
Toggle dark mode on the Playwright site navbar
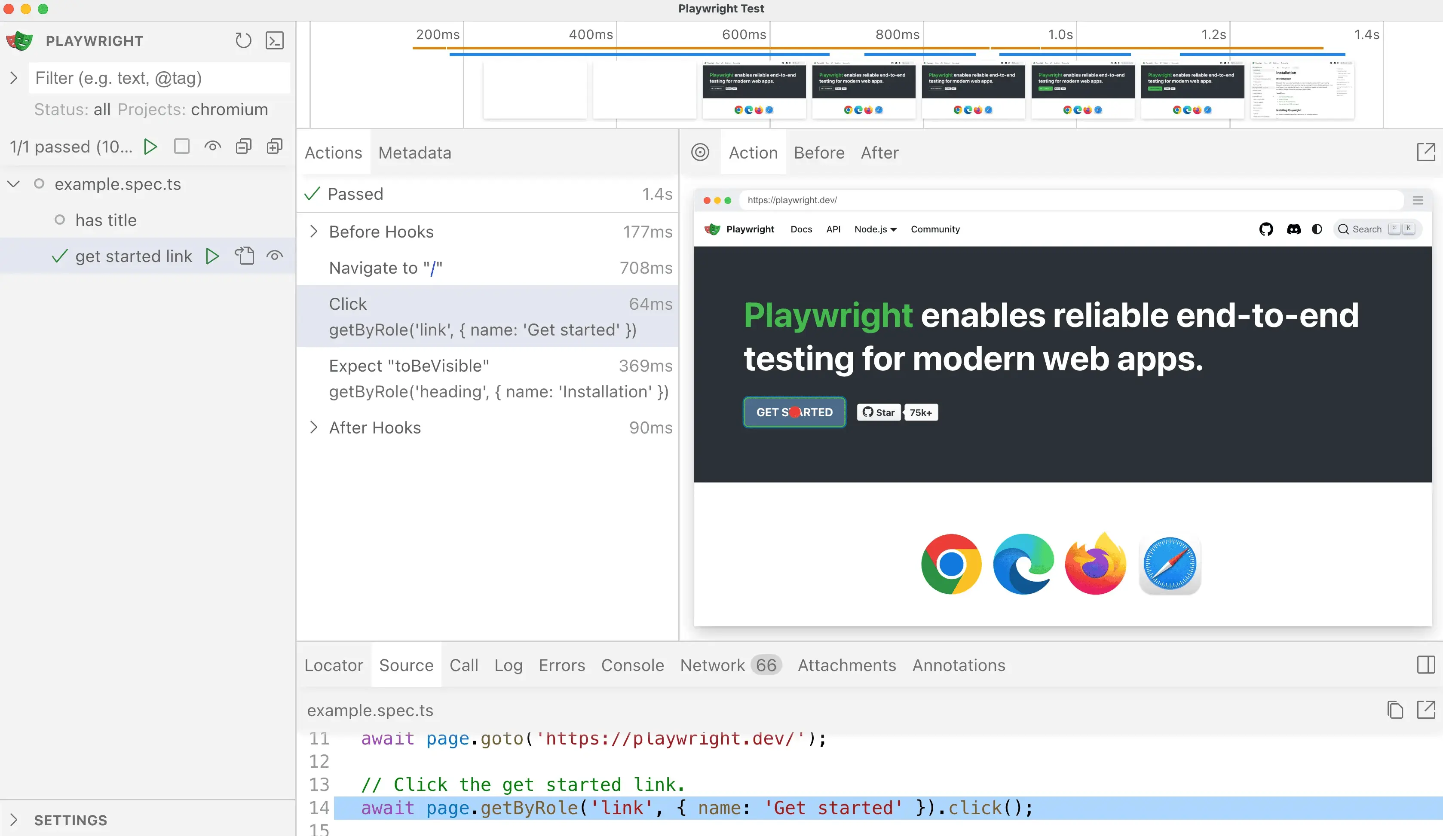coord(1317,229)
